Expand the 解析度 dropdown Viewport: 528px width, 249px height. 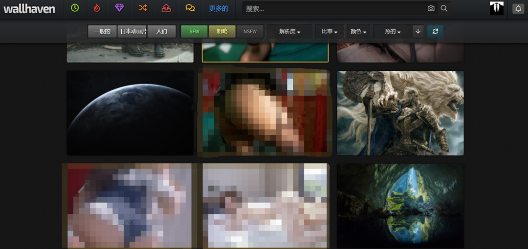(x=290, y=32)
